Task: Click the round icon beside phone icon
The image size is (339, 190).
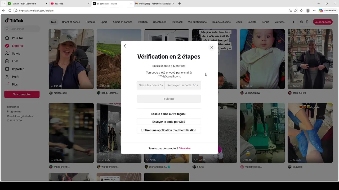Action: [x=301, y=22]
